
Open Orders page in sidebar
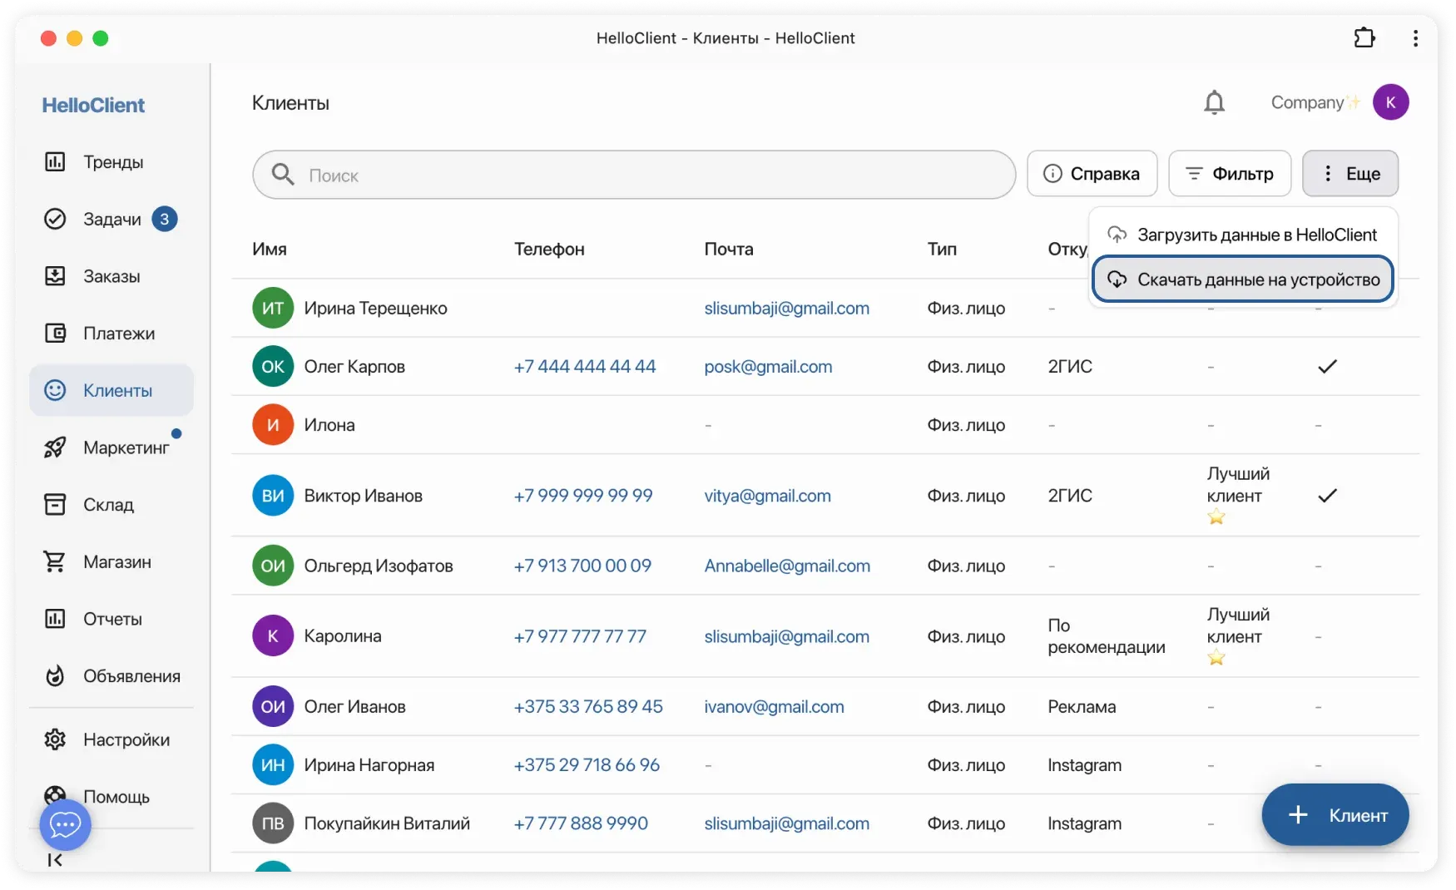pos(111,276)
